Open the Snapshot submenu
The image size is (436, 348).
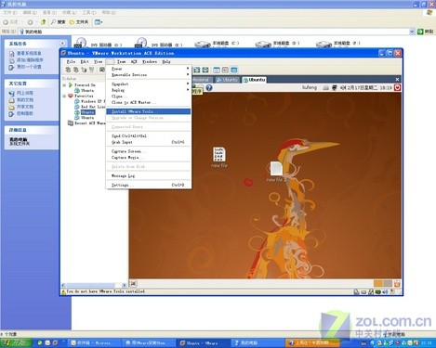[x=148, y=84]
